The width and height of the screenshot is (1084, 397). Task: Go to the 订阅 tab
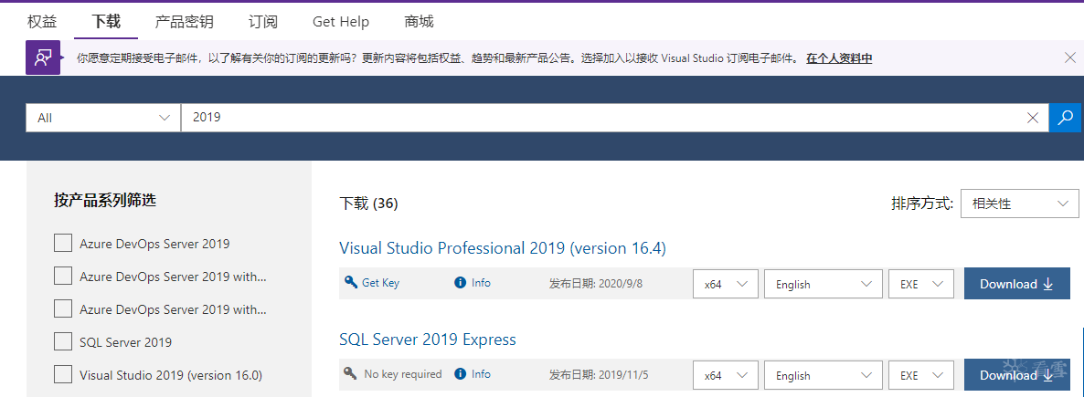tap(262, 21)
